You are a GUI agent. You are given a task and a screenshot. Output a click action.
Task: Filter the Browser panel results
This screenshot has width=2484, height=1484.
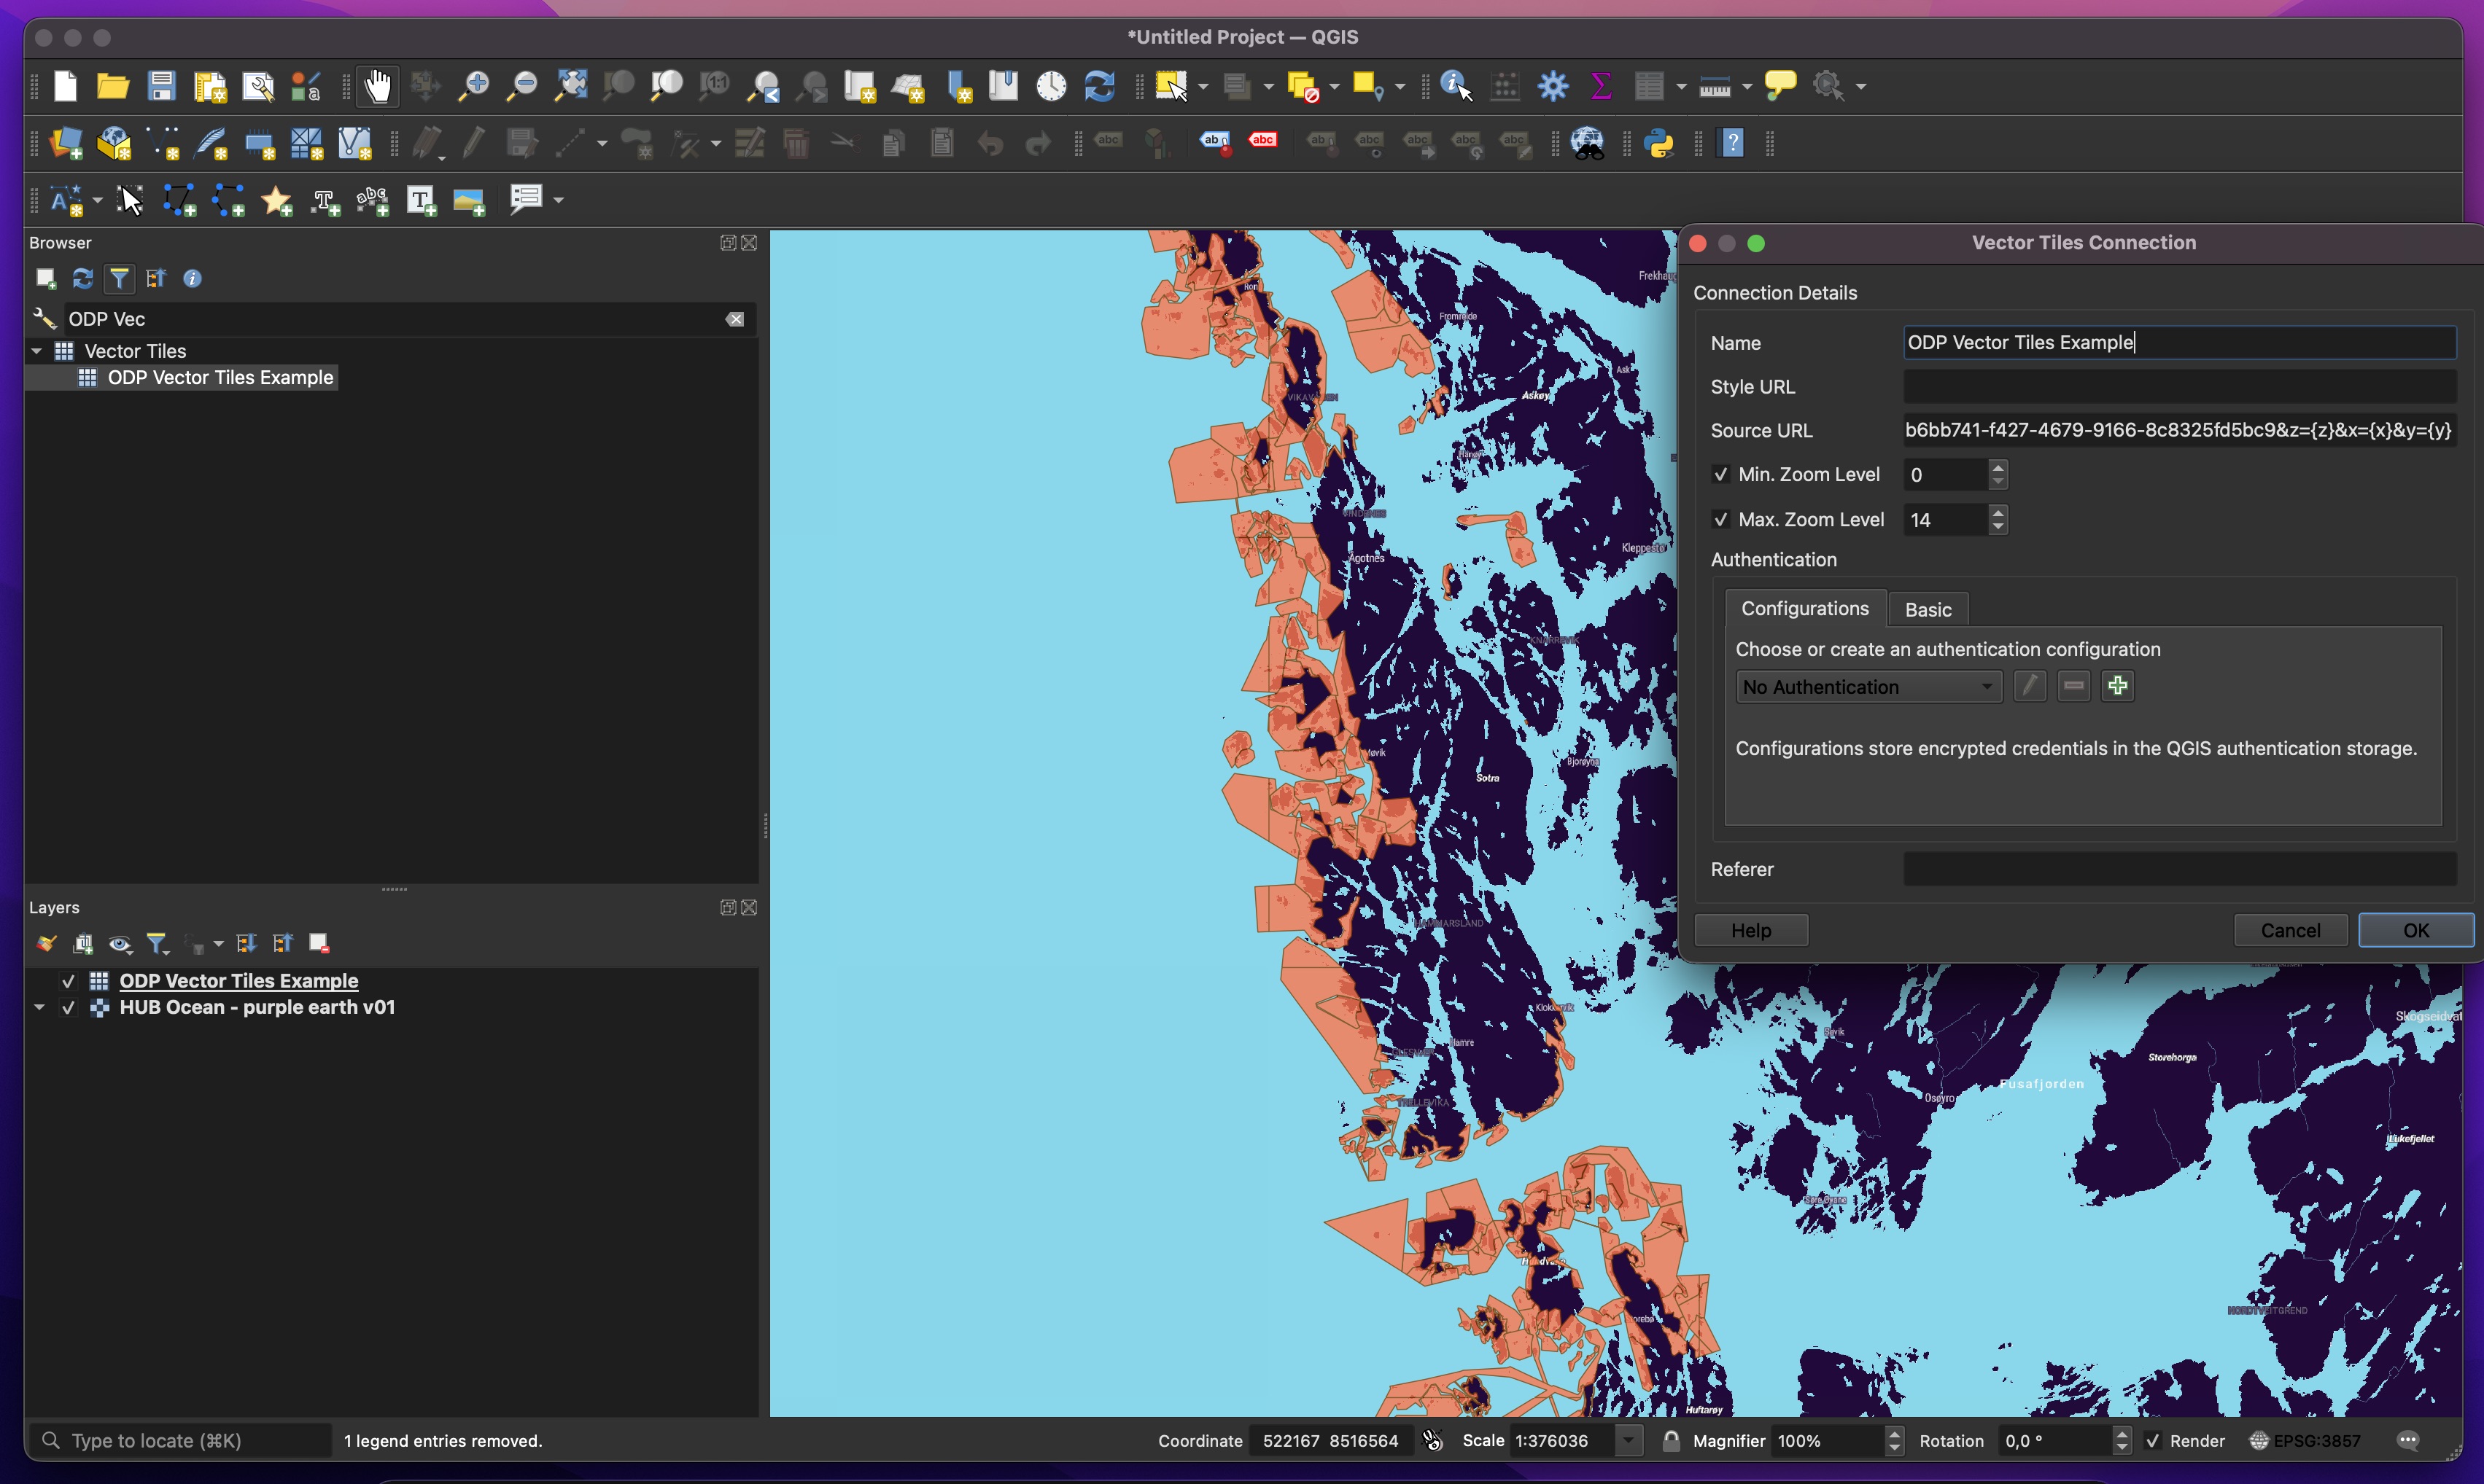119,278
